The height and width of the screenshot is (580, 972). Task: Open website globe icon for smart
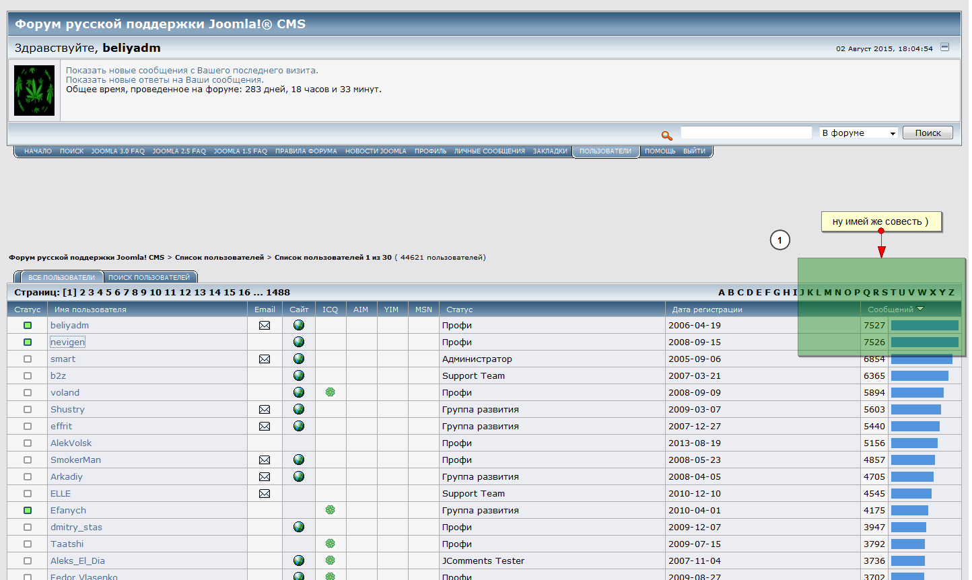click(299, 359)
